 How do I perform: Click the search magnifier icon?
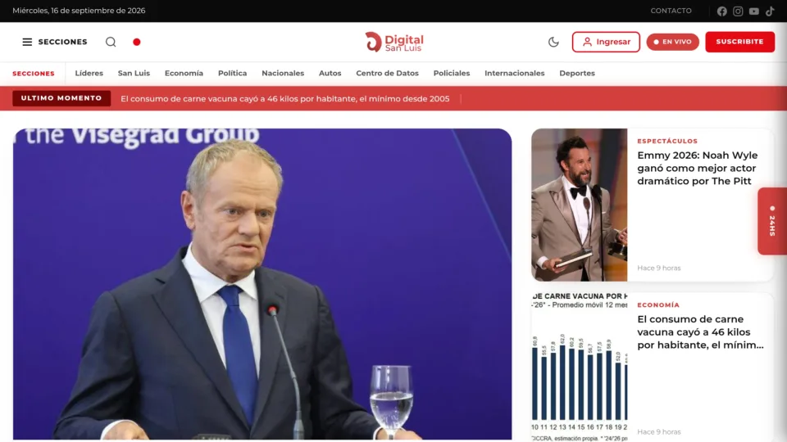click(x=111, y=42)
